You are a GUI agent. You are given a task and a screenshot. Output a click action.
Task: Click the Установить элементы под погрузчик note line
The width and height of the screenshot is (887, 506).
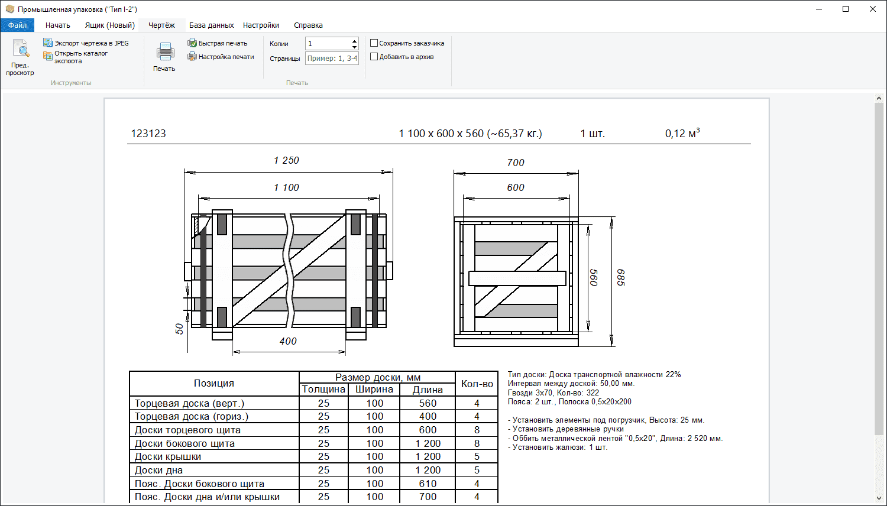pyautogui.click(x=606, y=420)
